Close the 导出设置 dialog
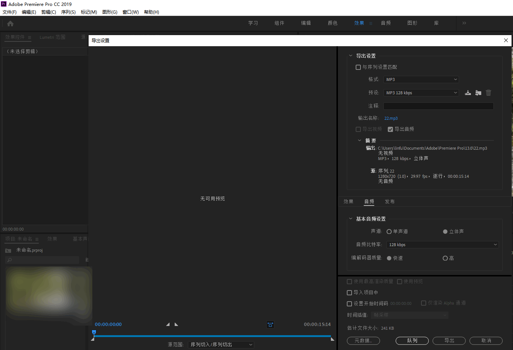 click(506, 40)
